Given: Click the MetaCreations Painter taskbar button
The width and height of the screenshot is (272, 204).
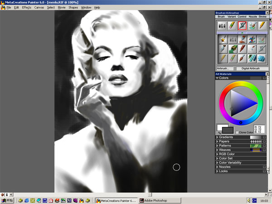Looking at the screenshot, I should pyautogui.click(x=117, y=201).
